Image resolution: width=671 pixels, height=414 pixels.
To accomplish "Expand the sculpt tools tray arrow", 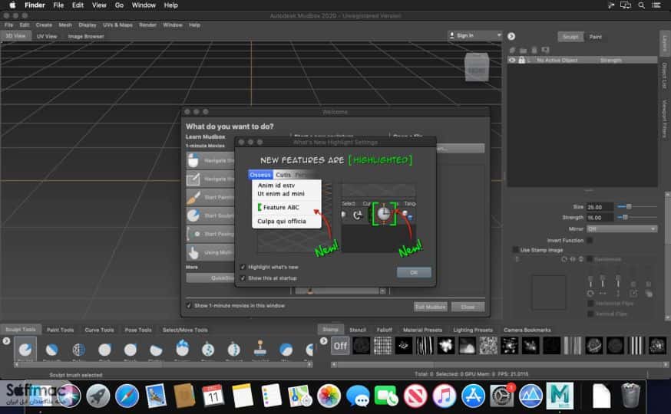I will click(x=6, y=341).
